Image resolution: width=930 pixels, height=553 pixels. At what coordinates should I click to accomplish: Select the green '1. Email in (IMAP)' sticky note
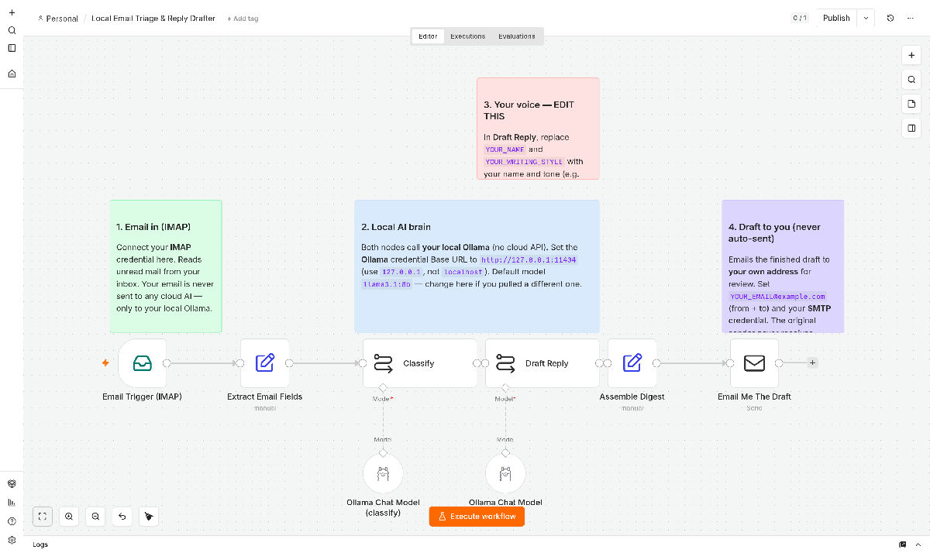[x=166, y=266]
